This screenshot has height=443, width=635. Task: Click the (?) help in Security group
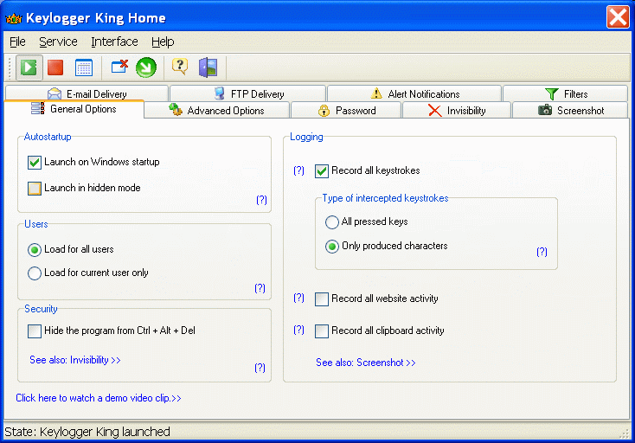(x=260, y=368)
